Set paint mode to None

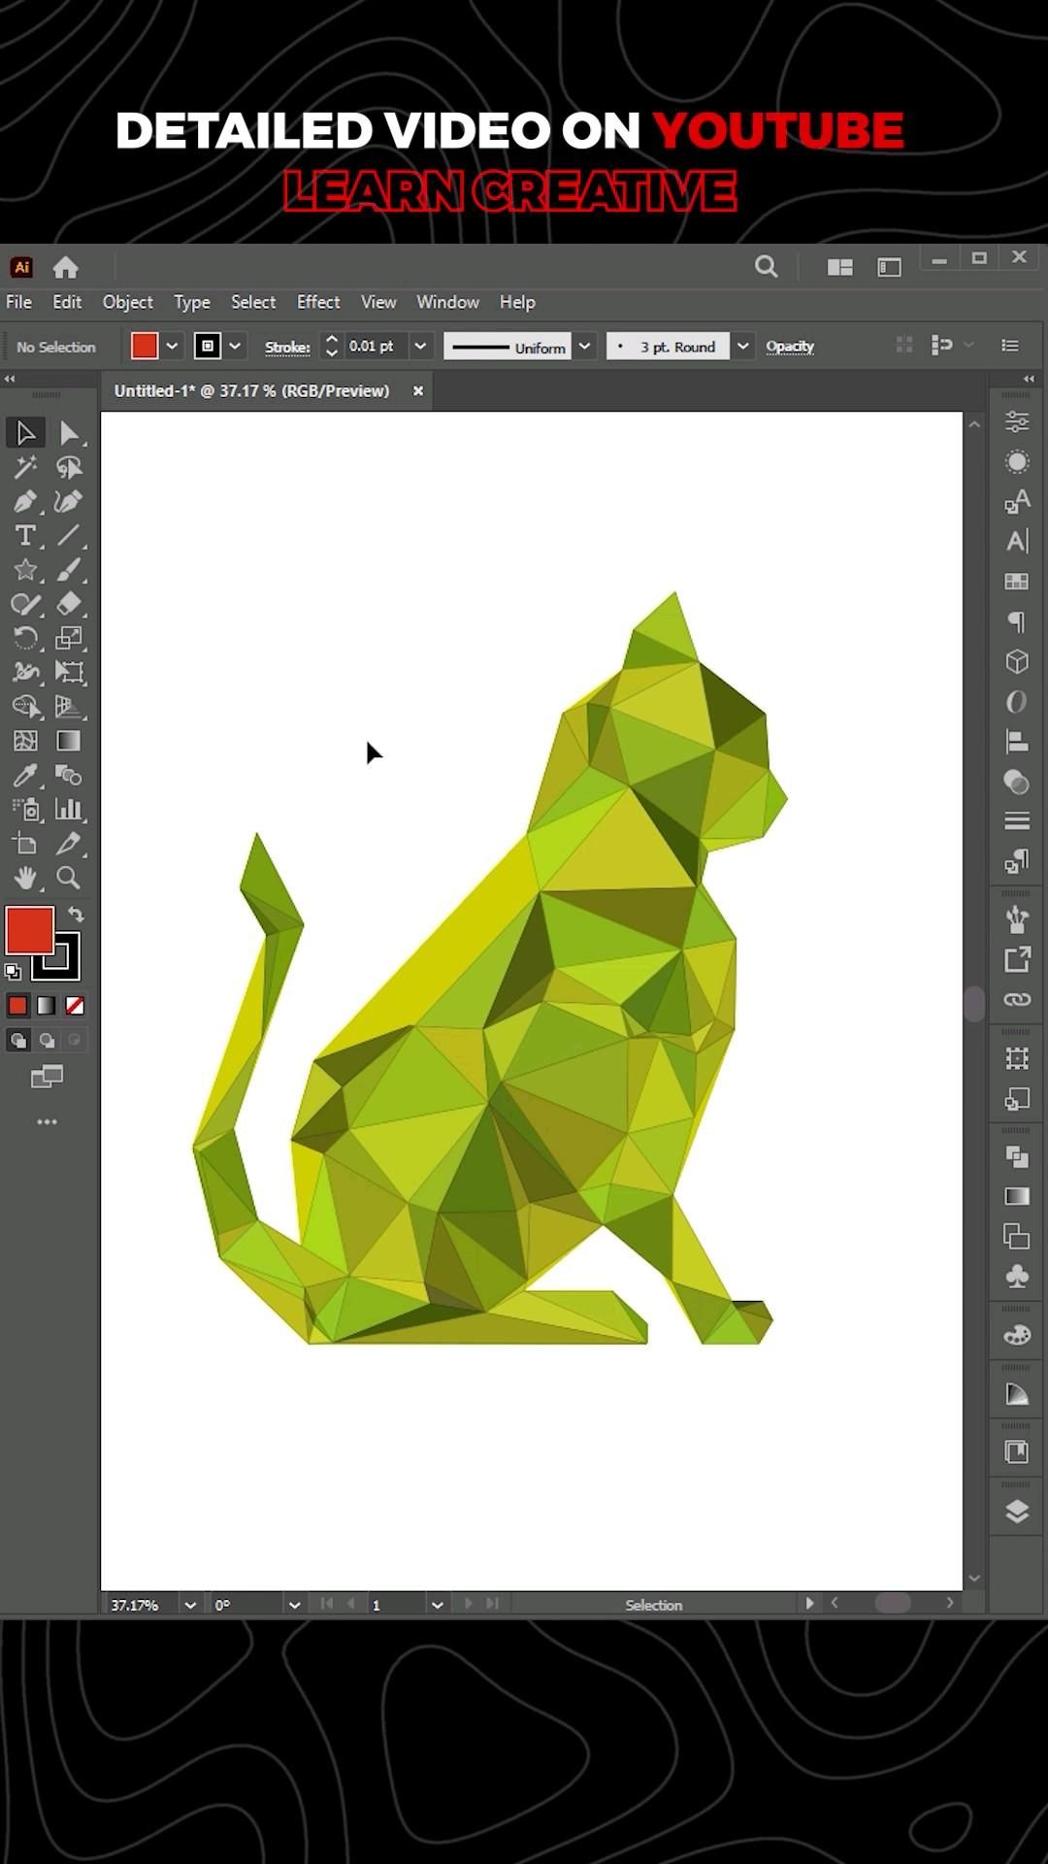coord(75,1006)
